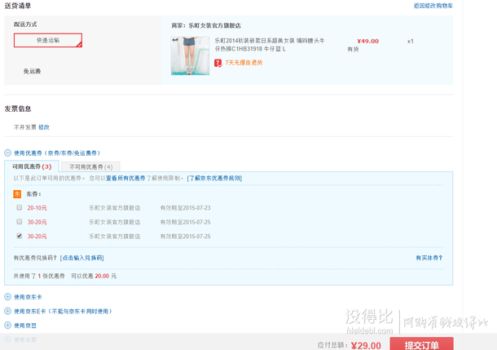Switch to the 不可用优惠券 (4) tab
Screen dimensions: 497x350
[x=90, y=166]
